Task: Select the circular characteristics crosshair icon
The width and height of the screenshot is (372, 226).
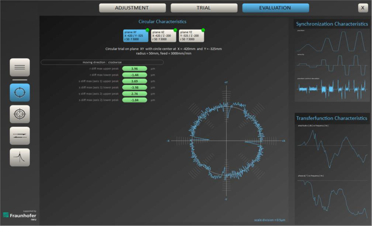Action: coord(20,92)
